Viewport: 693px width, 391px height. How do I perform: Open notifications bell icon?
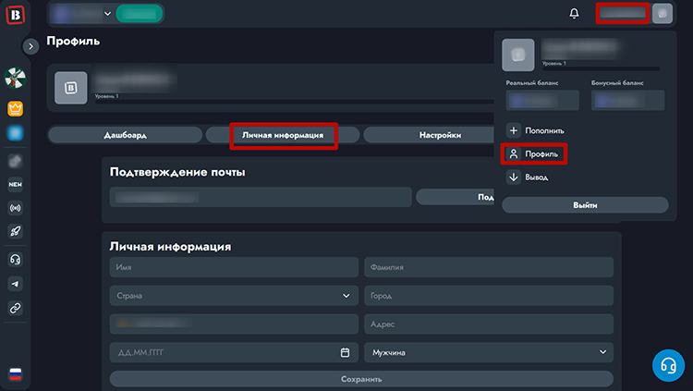tap(574, 13)
